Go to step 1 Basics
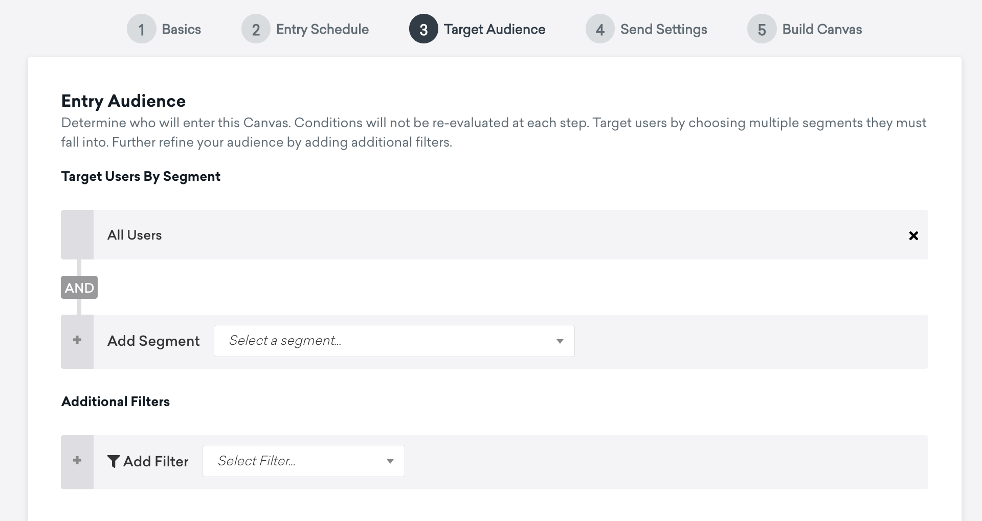Screen dimensions: 982x521 [164, 29]
